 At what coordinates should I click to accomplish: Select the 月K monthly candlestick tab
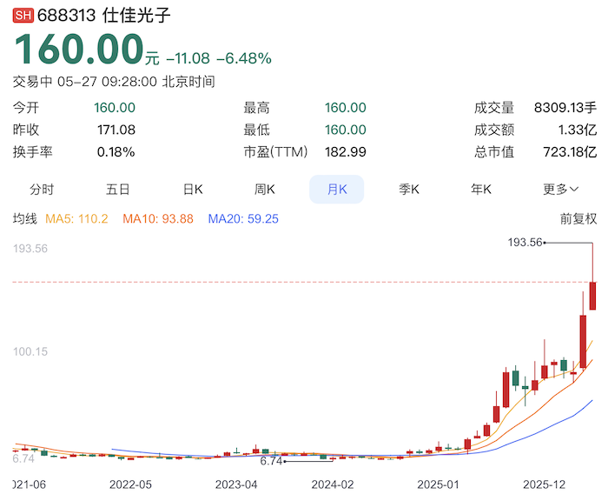tap(337, 190)
